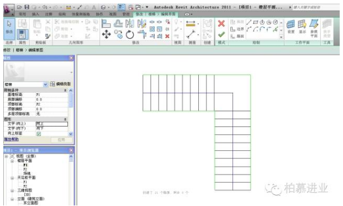The image size is (343, 206).
Task: Click the properties panel vertical scrollbar
Action: (71, 112)
